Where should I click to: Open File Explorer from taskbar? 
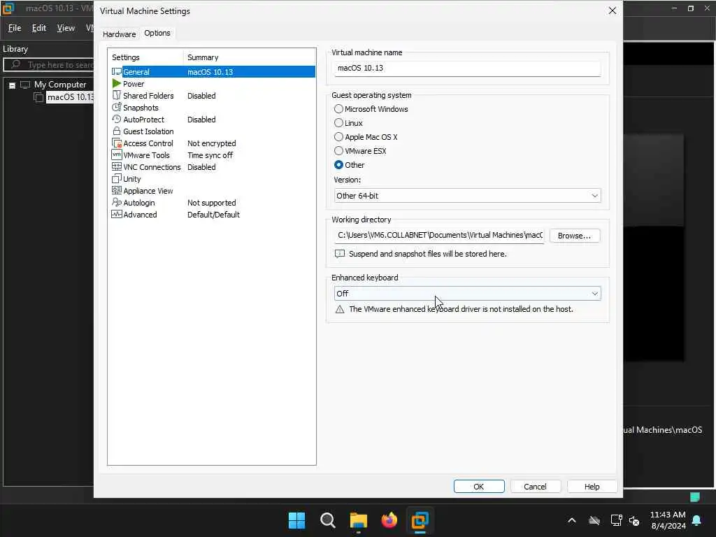359,520
